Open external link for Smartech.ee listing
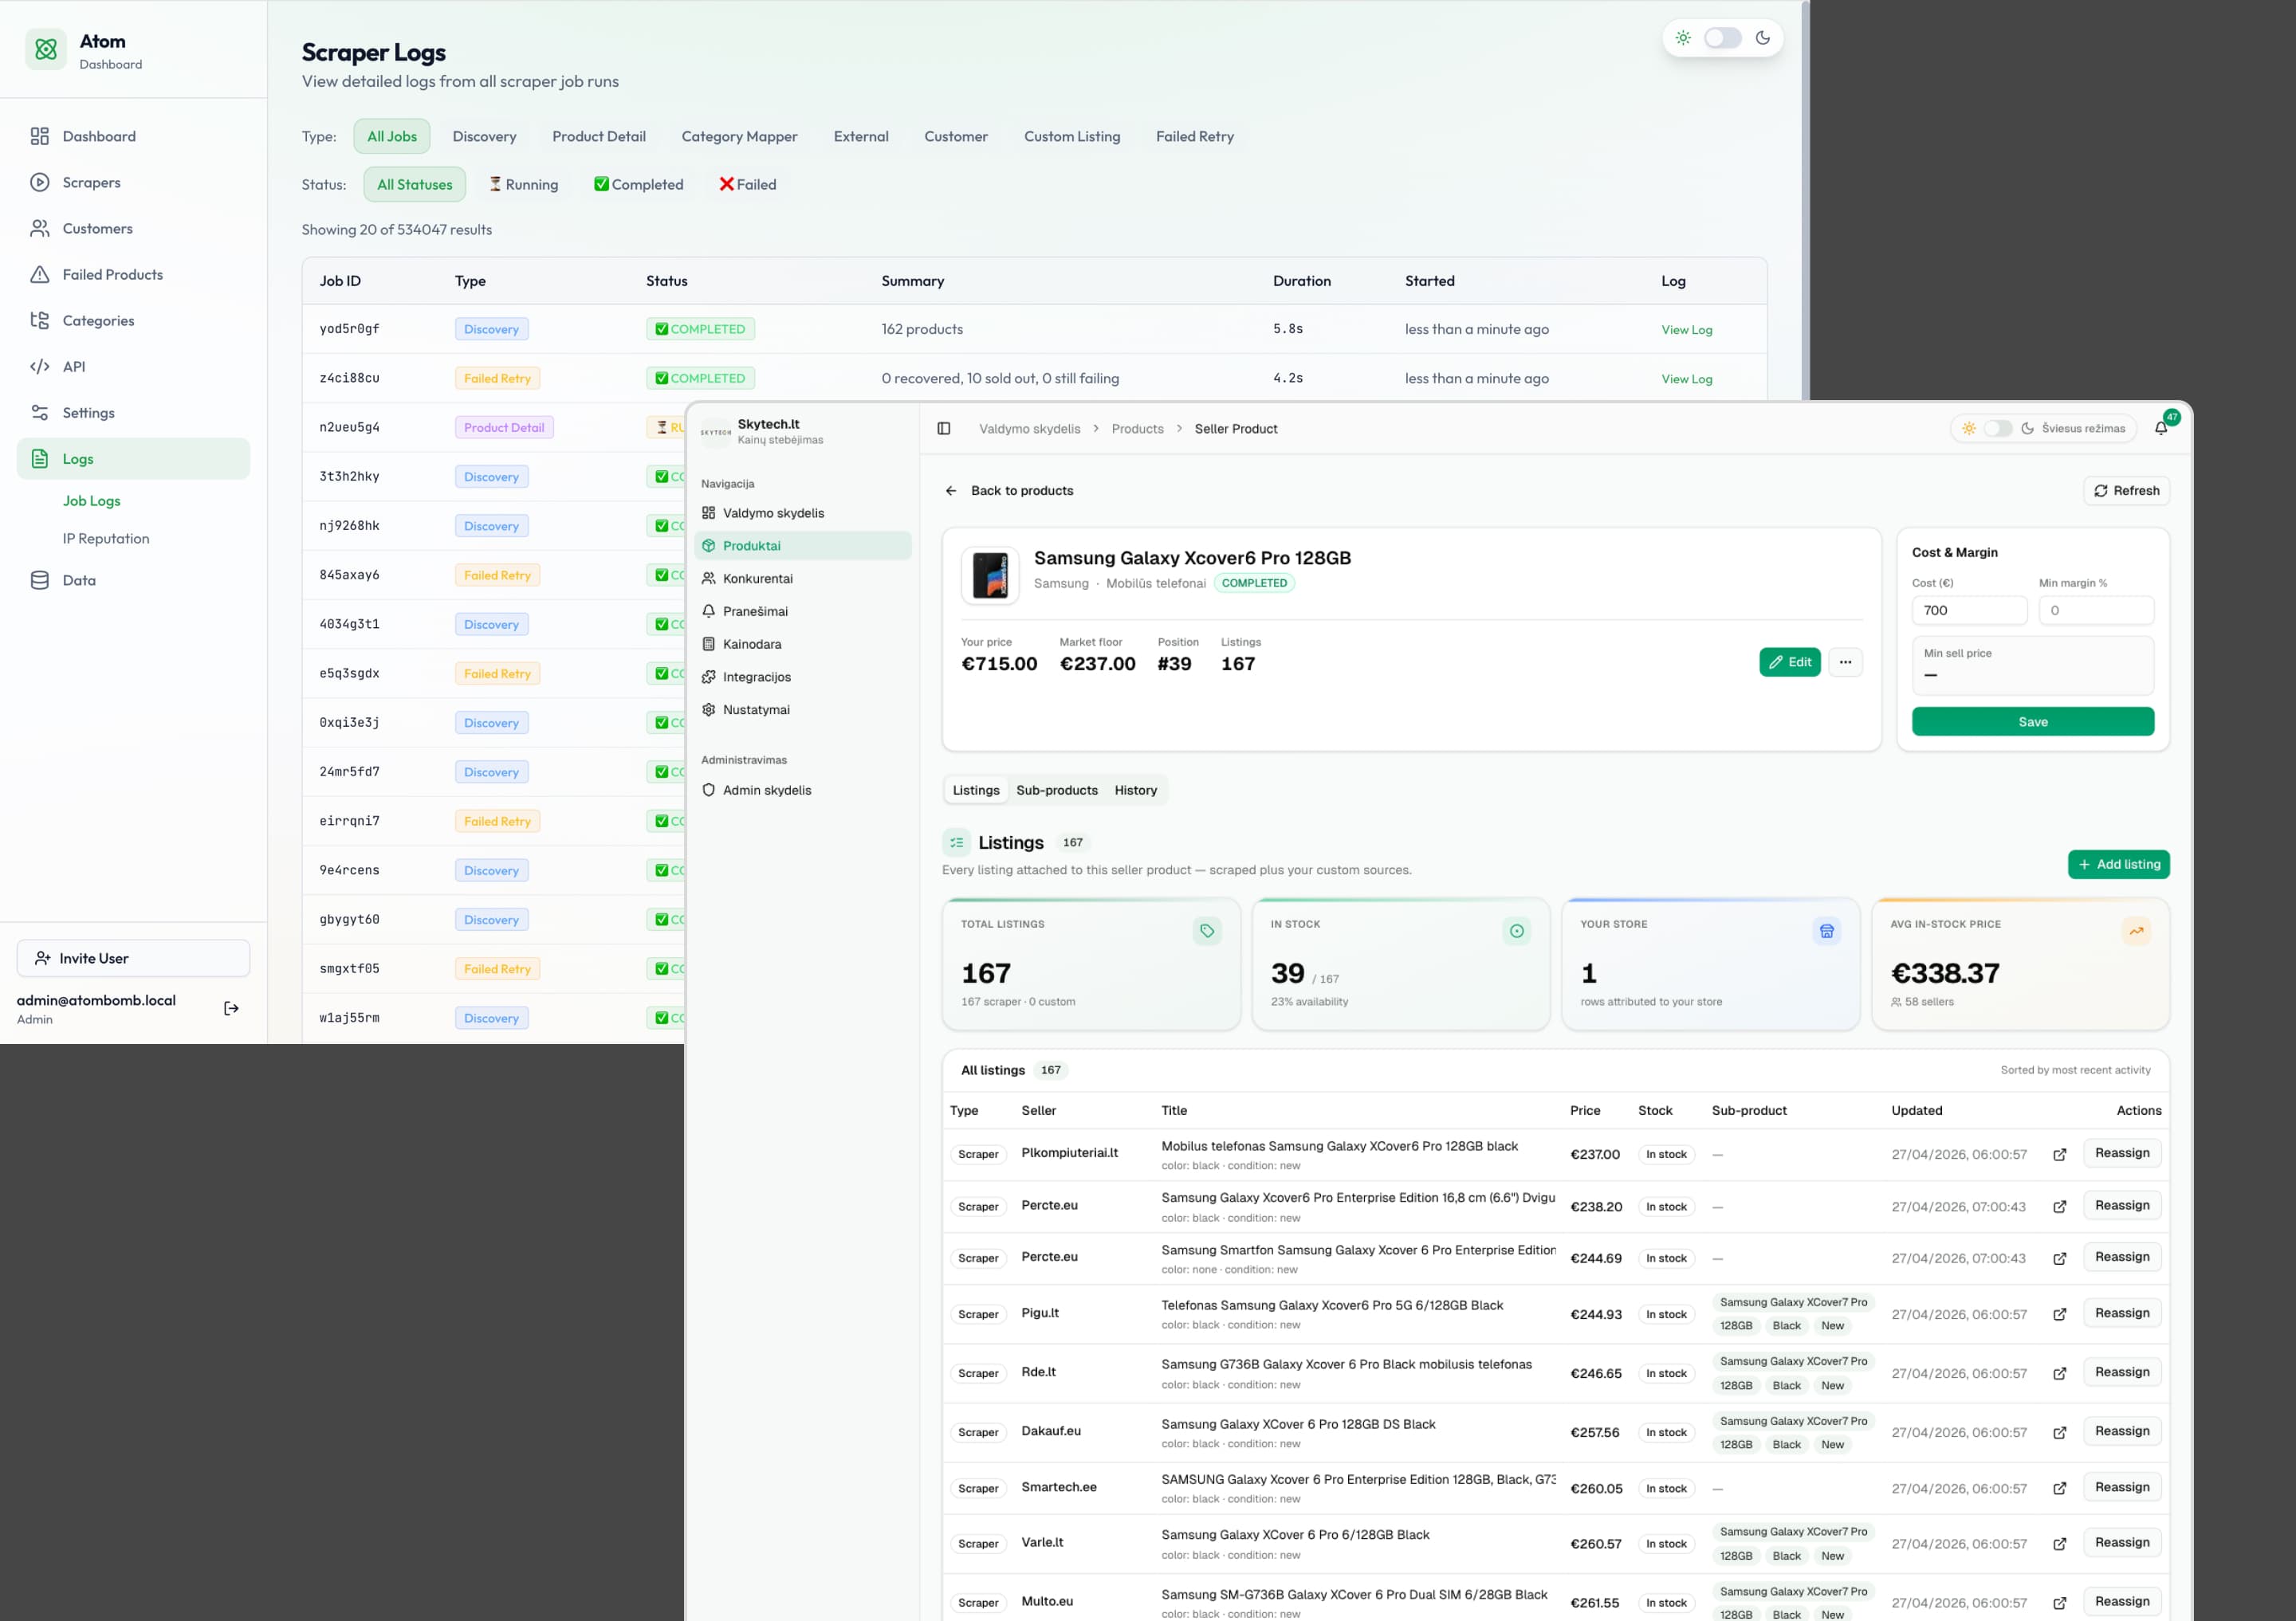This screenshot has width=2296, height=1621. (x=2059, y=1488)
